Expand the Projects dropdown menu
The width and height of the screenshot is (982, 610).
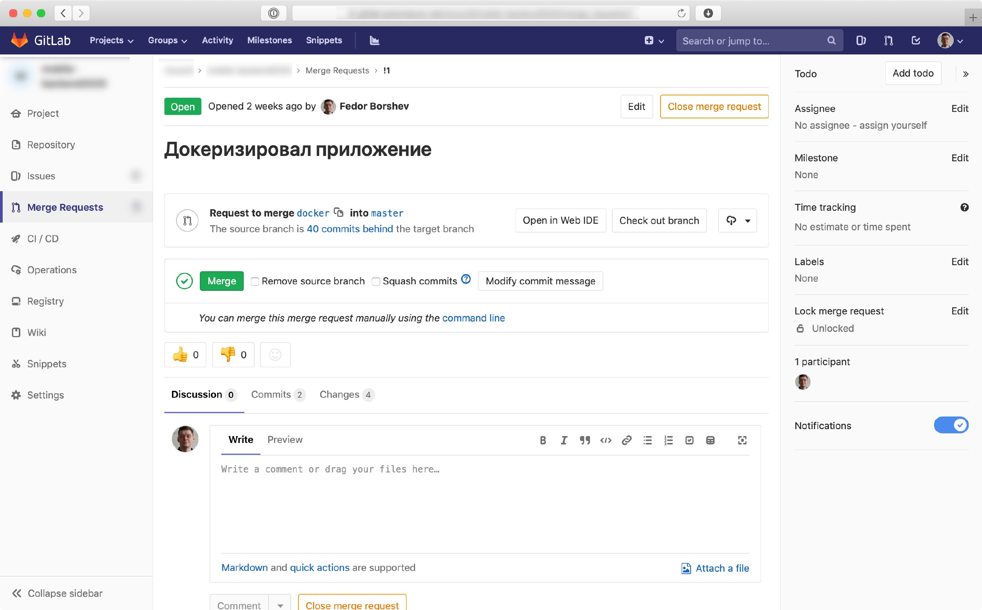[112, 40]
